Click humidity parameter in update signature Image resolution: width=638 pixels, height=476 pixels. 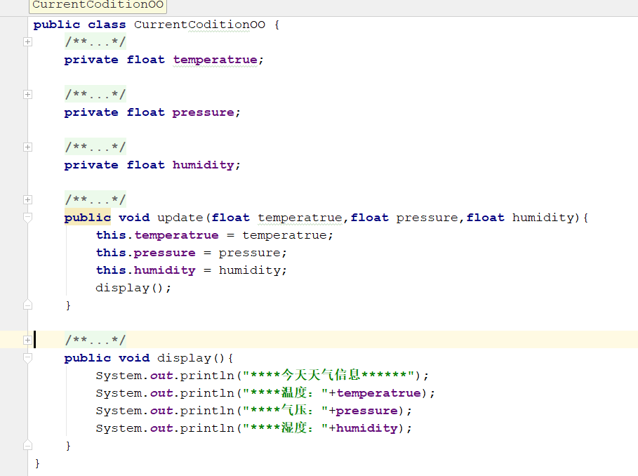[543, 218]
